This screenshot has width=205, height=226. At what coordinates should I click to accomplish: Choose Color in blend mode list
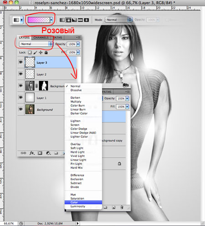click(83, 202)
